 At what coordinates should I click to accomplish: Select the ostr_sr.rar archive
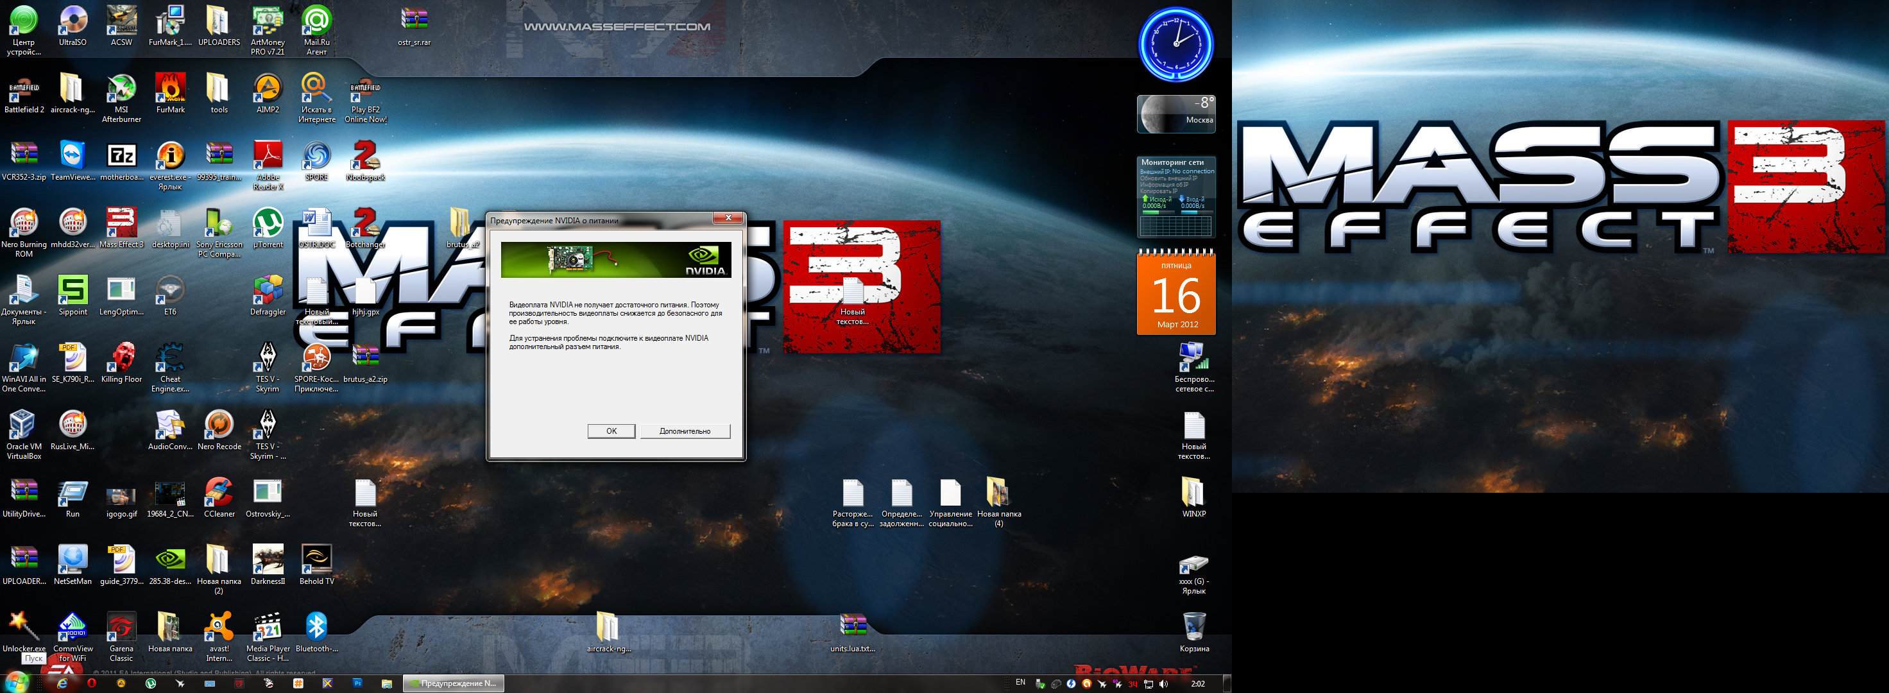coord(415,26)
